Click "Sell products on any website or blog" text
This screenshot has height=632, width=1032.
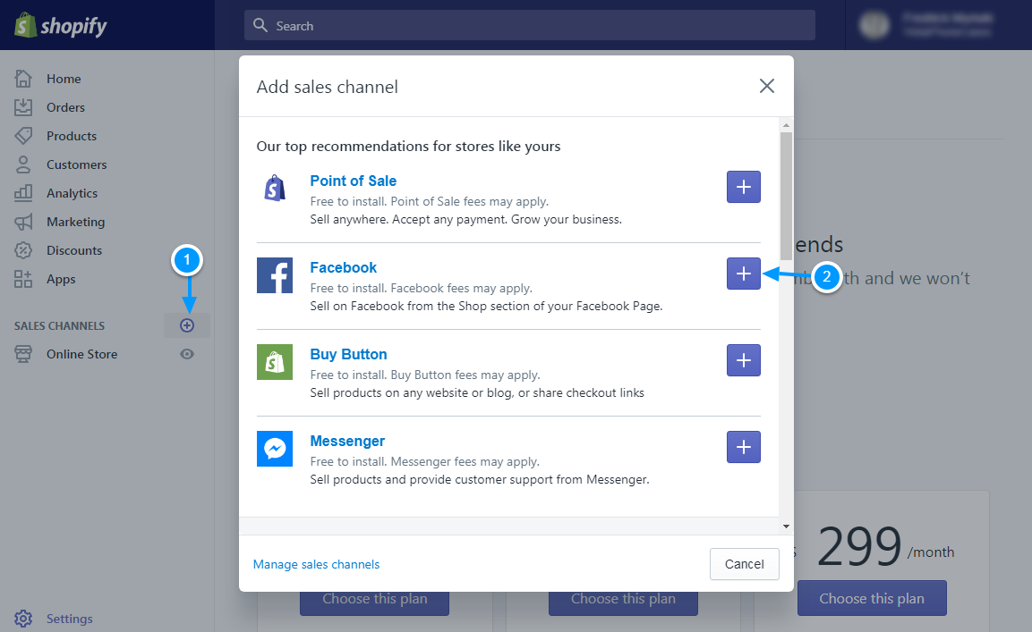[477, 392]
